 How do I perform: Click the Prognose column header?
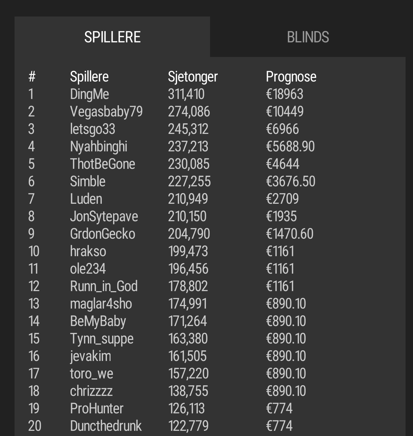pos(291,77)
